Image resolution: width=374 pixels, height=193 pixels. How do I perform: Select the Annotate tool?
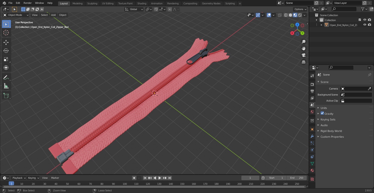pos(6,77)
